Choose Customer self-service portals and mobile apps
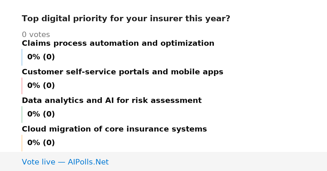This screenshot has height=171, width=327. coord(122,72)
